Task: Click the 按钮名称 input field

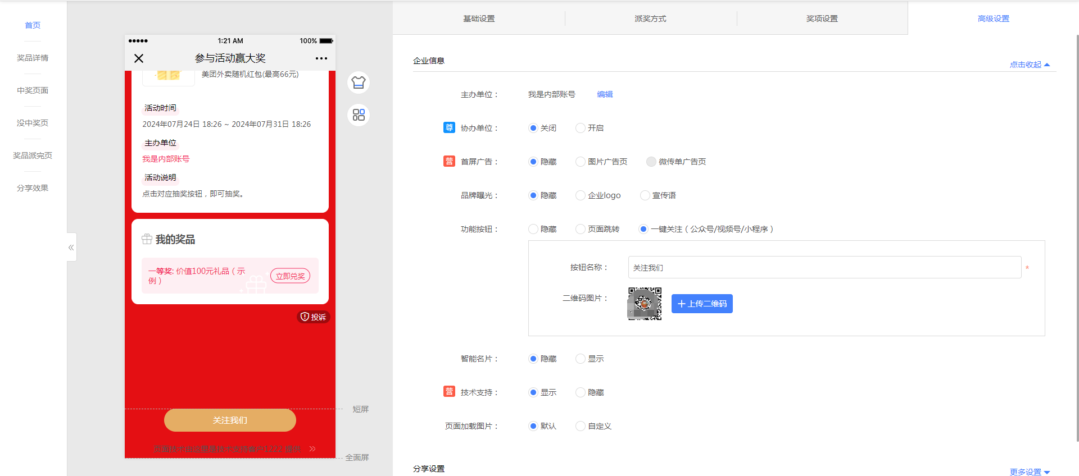Action: (824, 267)
